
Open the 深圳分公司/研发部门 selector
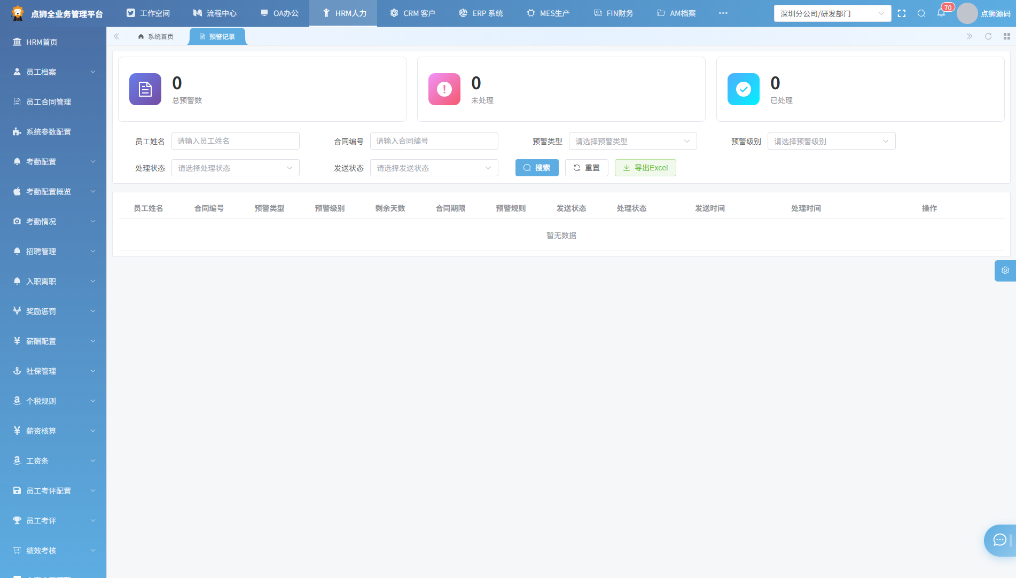(833, 13)
